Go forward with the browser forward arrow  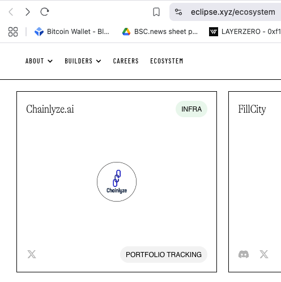pyautogui.click(x=28, y=12)
